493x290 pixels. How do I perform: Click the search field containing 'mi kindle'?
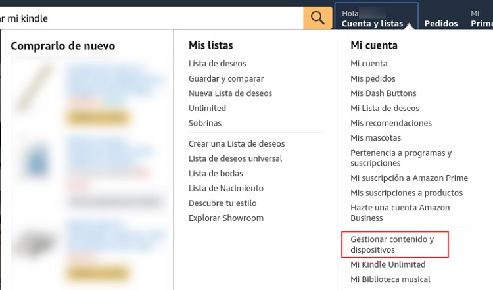click(x=152, y=18)
